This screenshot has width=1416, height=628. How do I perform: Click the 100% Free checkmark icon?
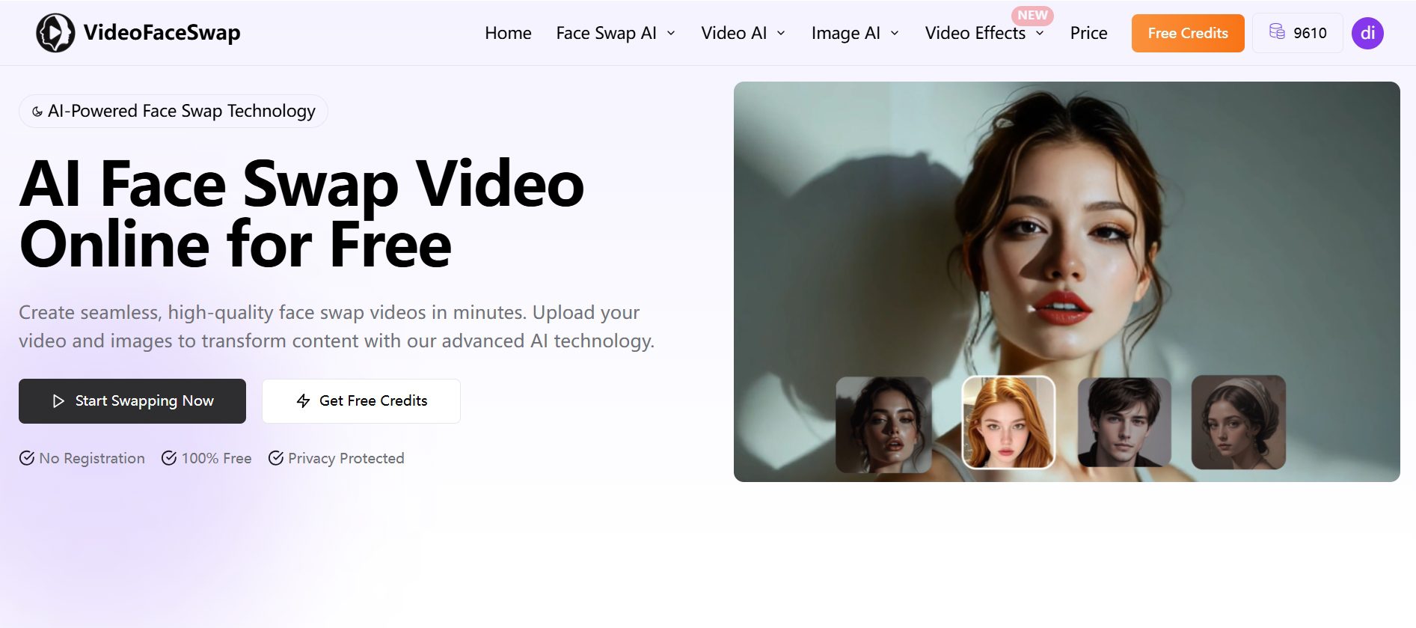click(169, 458)
